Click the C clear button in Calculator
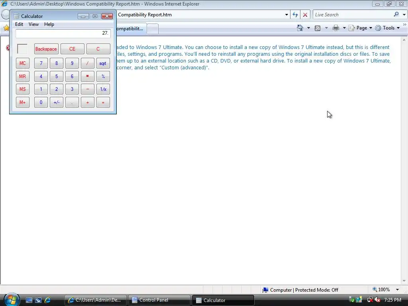The width and height of the screenshot is (408, 306). 98,49
